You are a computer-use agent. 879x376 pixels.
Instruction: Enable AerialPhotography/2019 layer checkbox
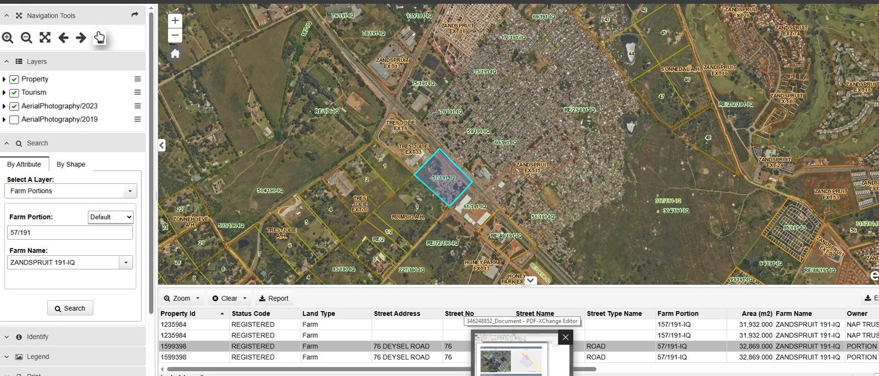pos(14,119)
